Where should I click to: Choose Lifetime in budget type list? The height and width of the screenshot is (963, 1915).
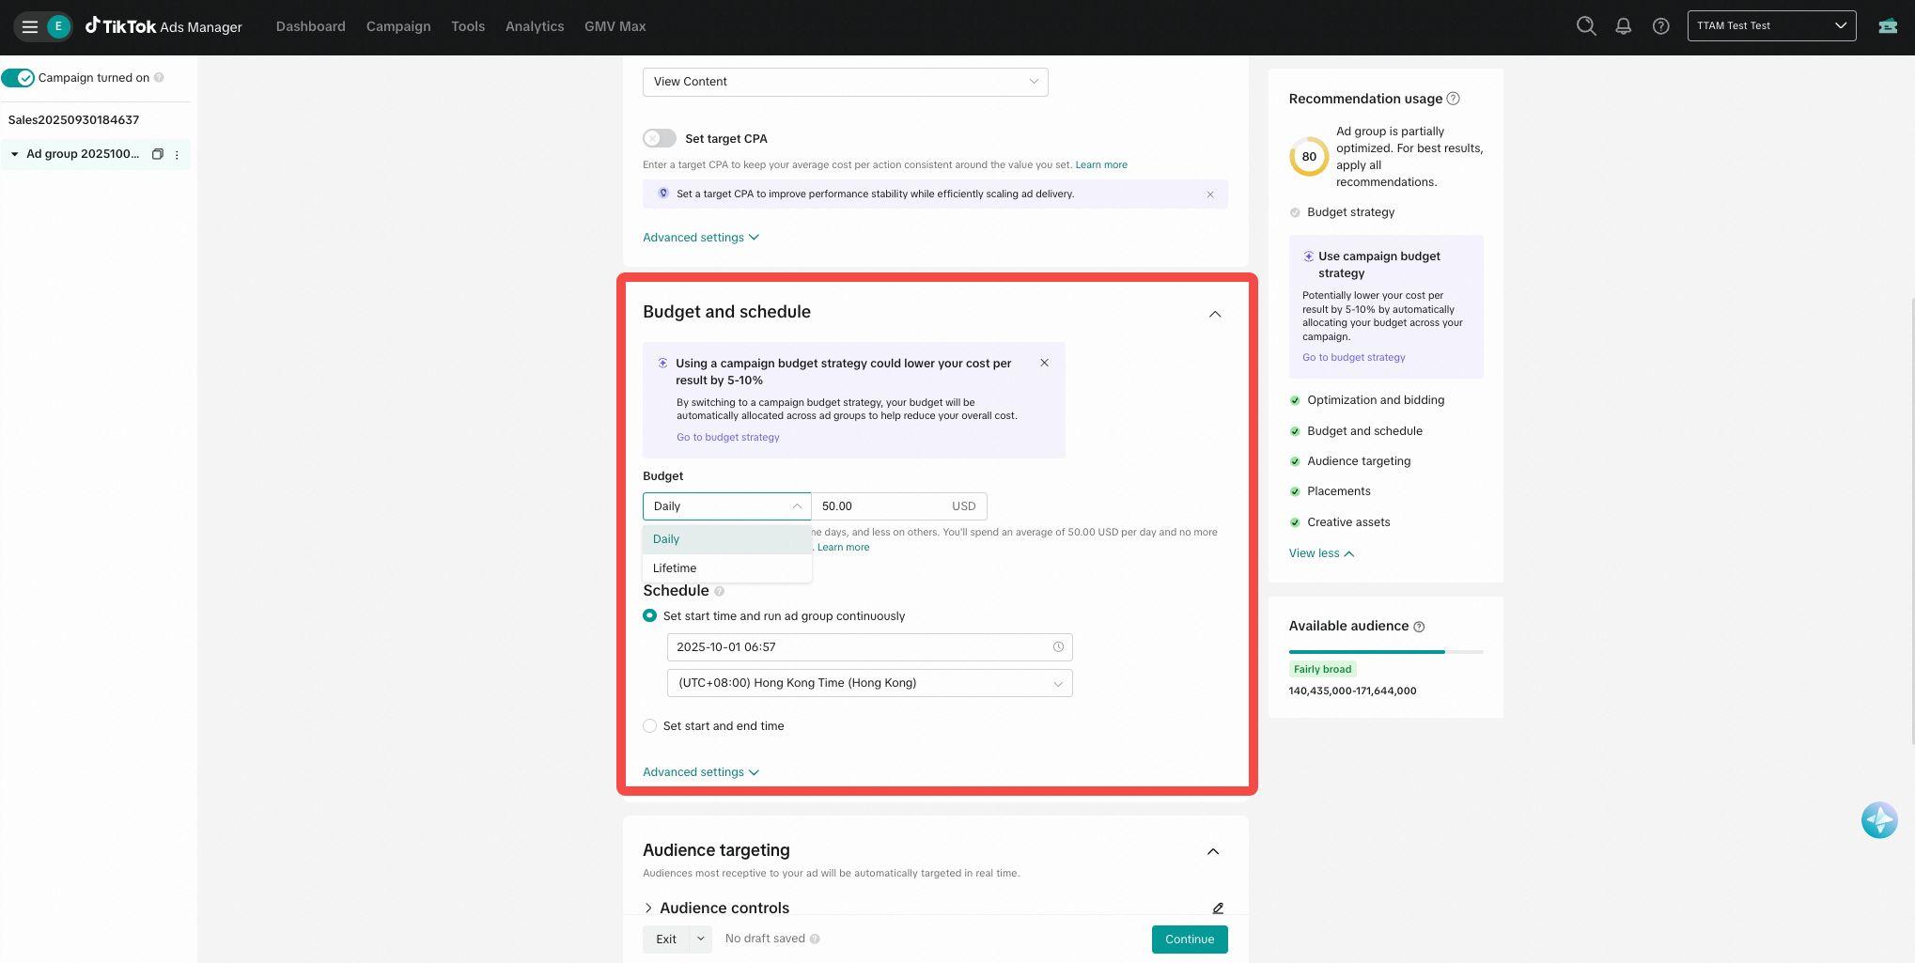tap(727, 568)
